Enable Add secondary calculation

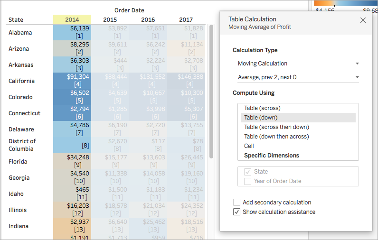[237, 202]
